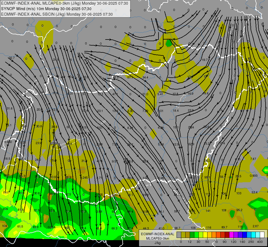Pick the dark red legend swatch
The image size is (268, 247).
[227, 235]
